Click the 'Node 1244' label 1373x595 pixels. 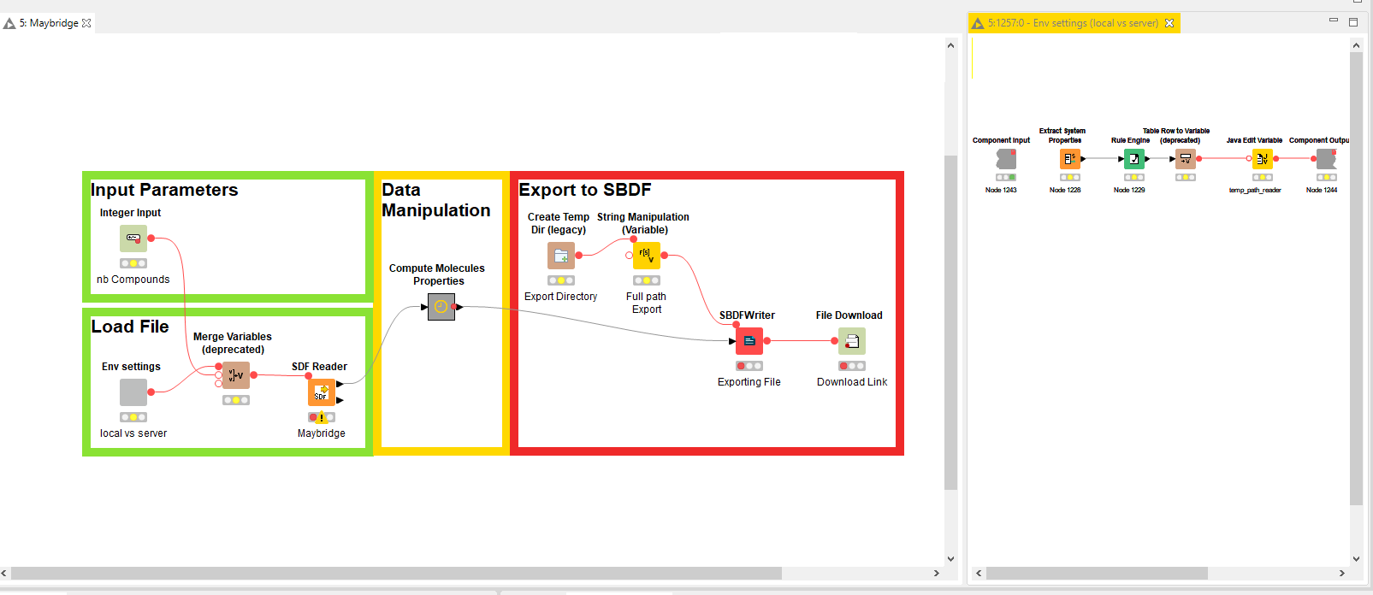(x=1322, y=190)
